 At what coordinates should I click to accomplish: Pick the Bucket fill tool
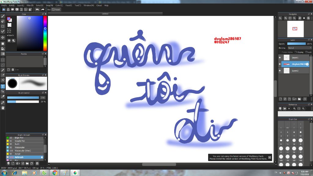(x=3, y=49)
